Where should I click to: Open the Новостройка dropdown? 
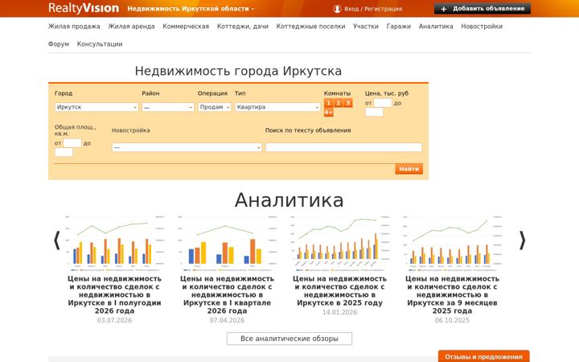click(x=187, y=147)
